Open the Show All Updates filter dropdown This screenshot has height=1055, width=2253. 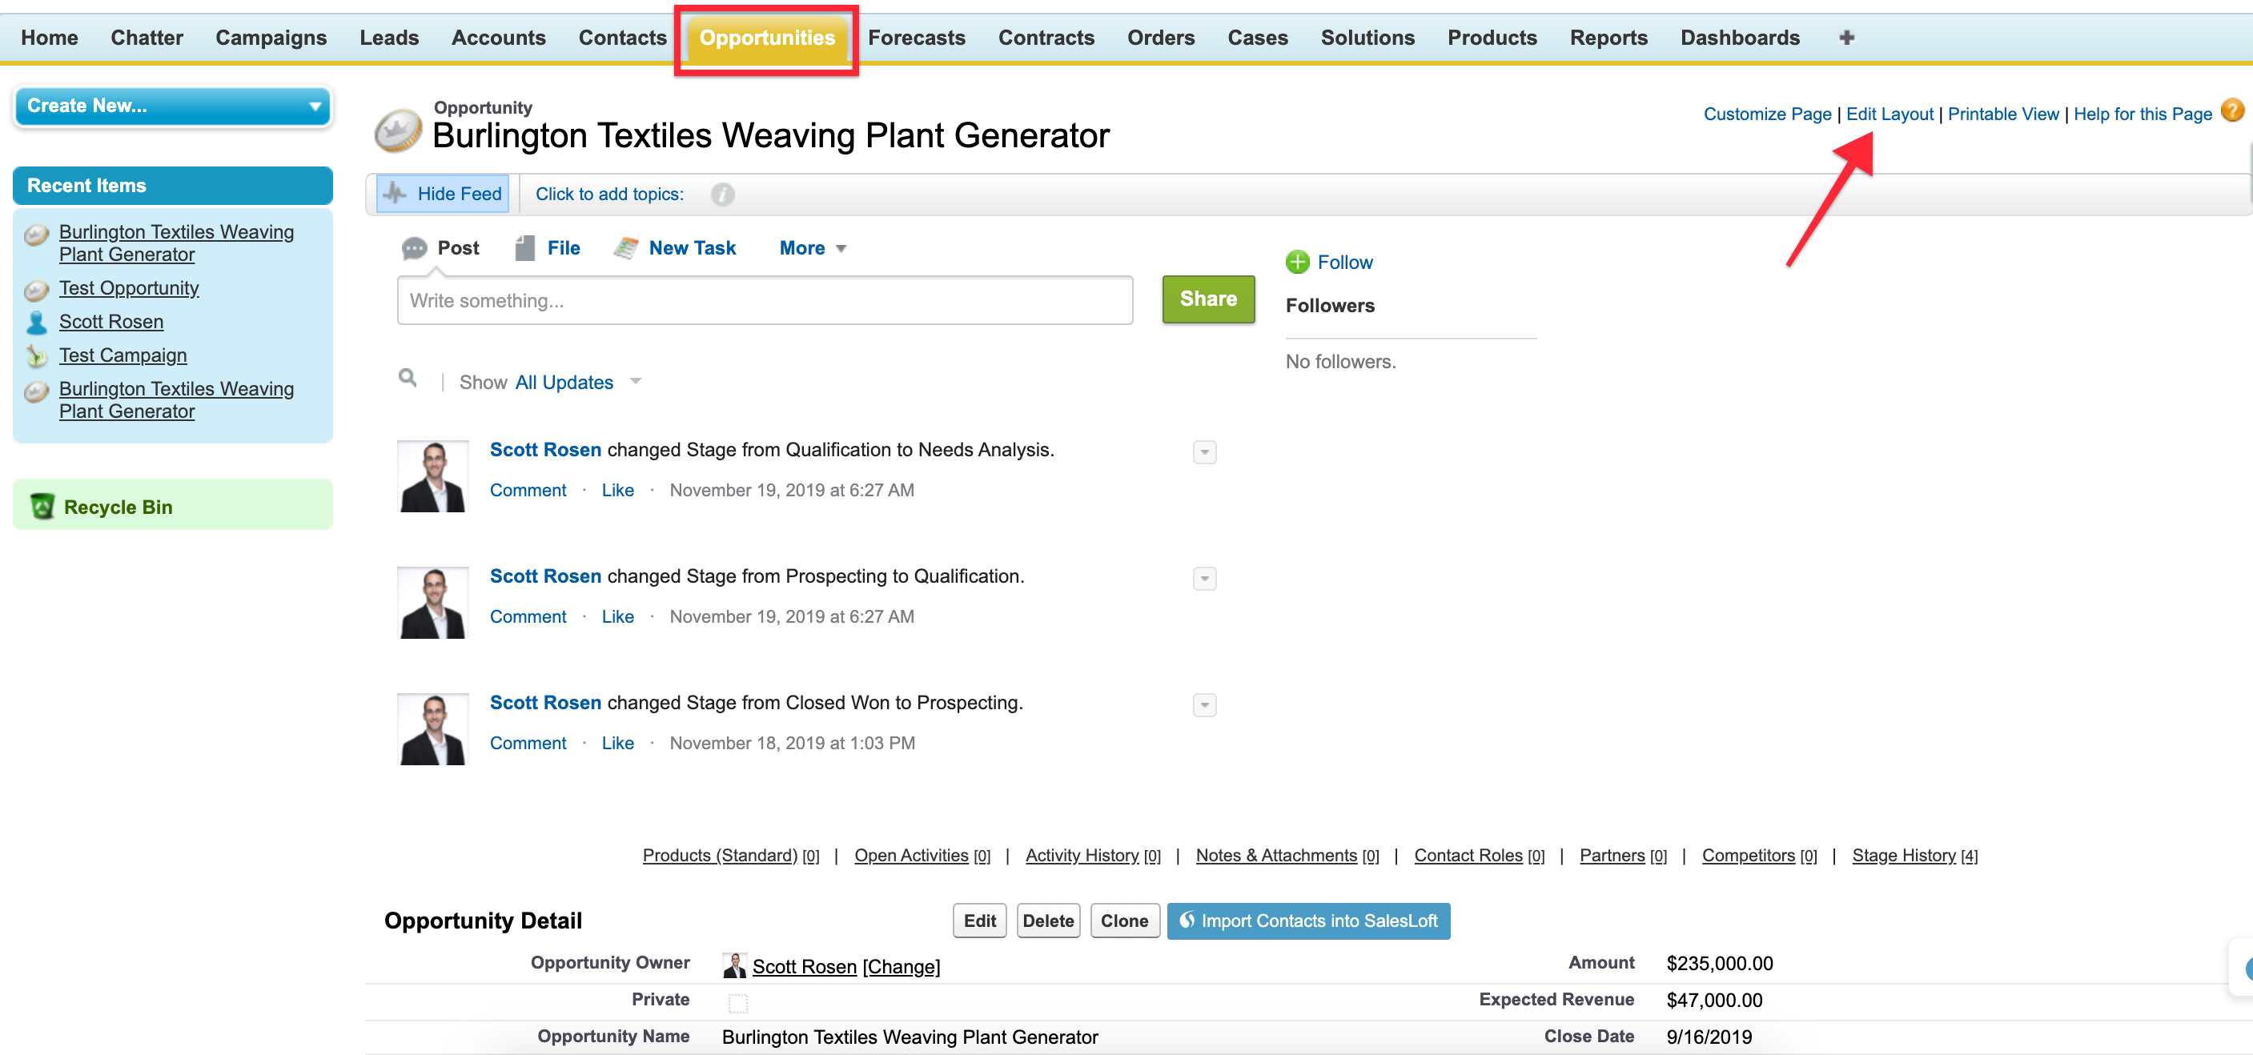pyautogui.click(x=577, y=382)
